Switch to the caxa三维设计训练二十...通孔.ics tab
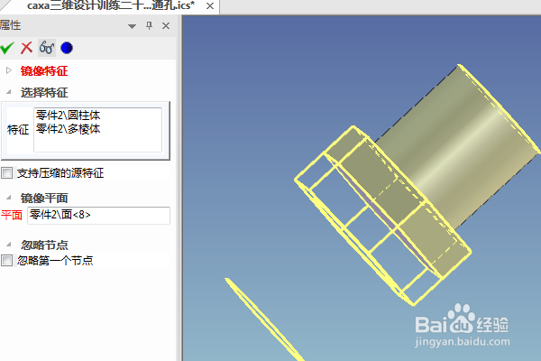Screen dimensions: 541x361 pos(110,5)
